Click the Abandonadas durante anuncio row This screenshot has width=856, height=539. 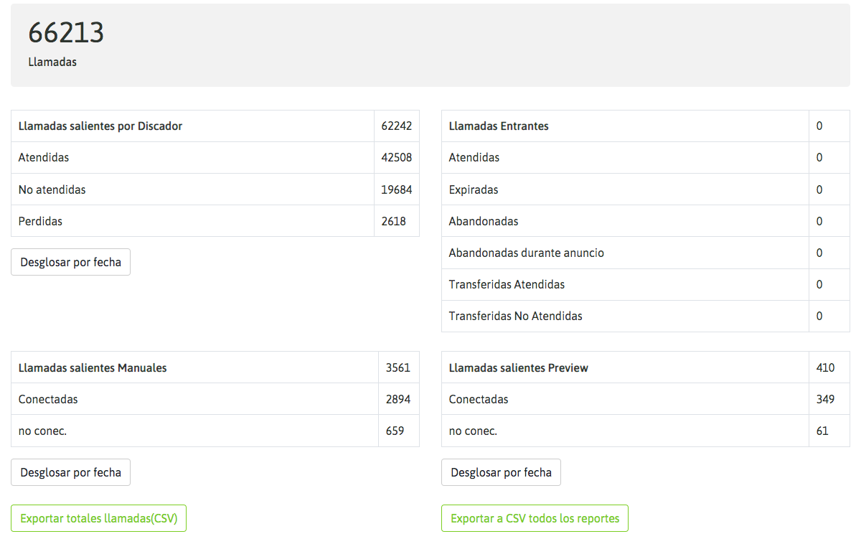pos(526,253)
